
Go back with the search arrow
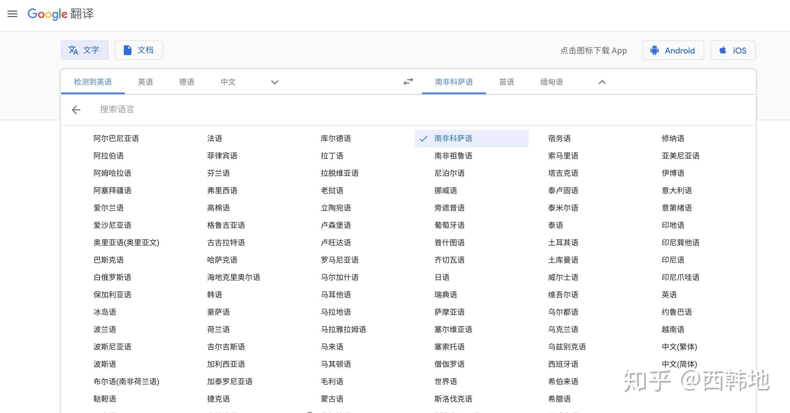pyautogui.click(x=76, y=110)
